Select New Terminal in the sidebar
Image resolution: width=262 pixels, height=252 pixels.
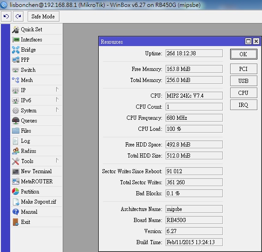tap(36, 171)
